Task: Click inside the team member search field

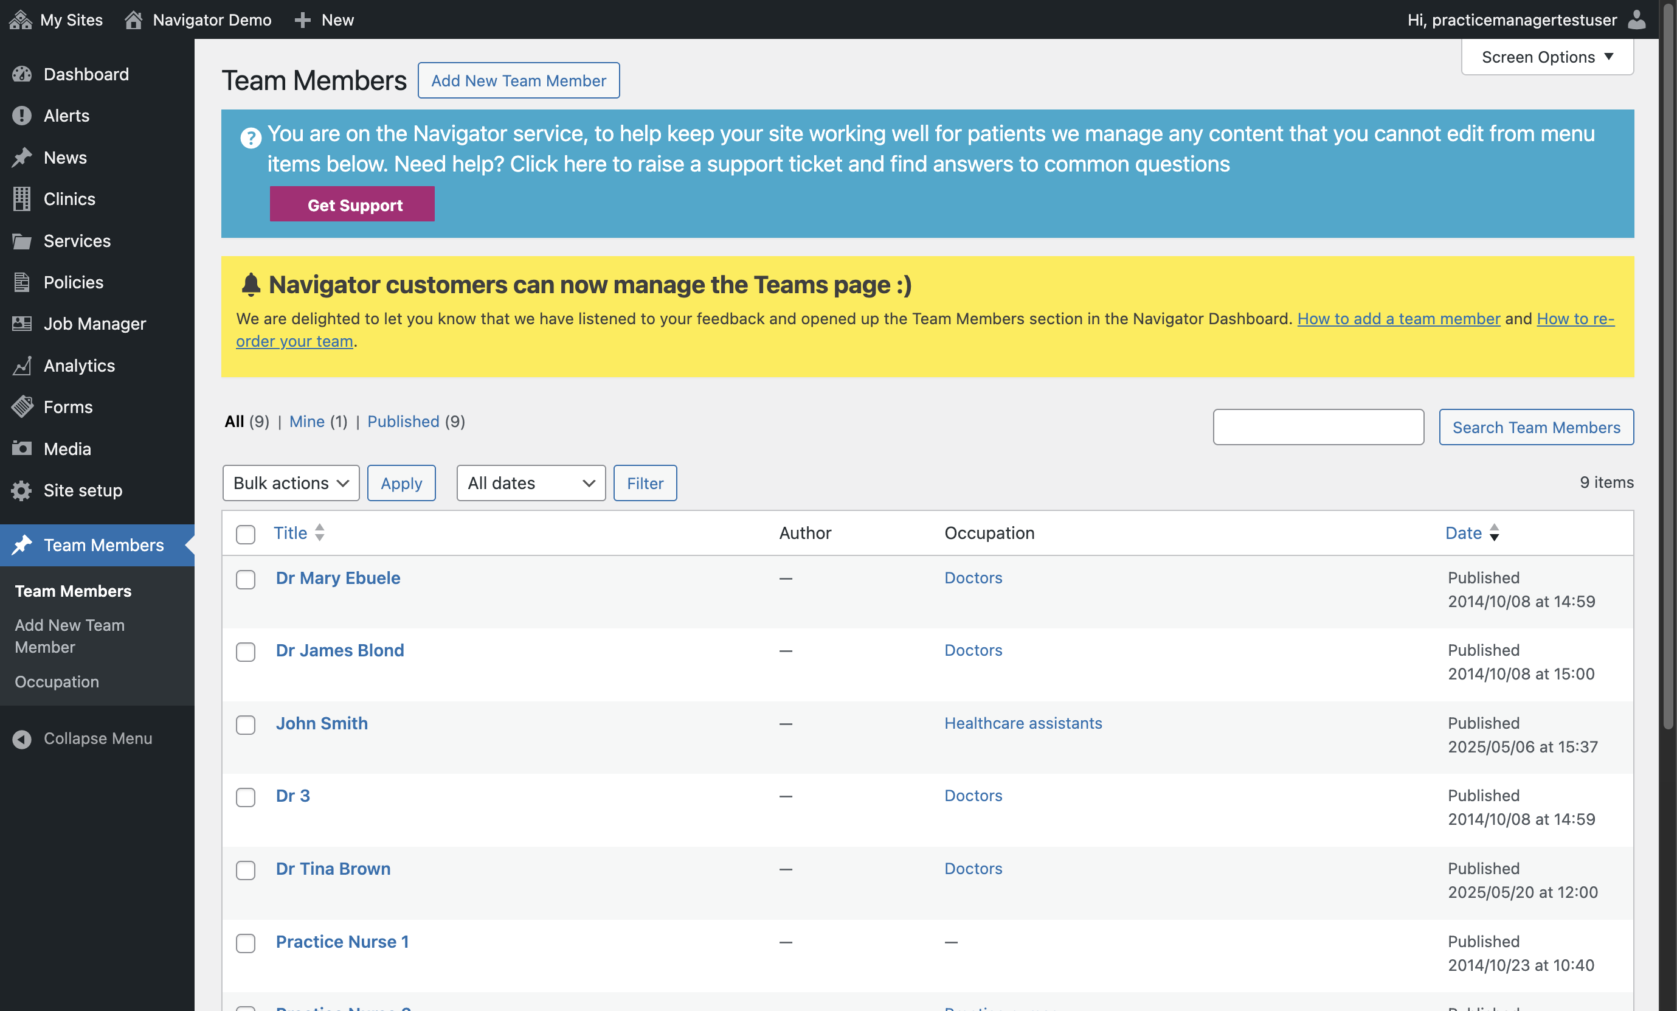Action: pyautogui.click(x=1318, y=427)
